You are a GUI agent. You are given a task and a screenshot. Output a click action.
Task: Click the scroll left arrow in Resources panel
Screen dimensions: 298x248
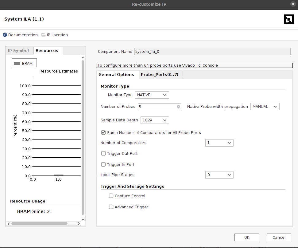[x=9, y=224]
